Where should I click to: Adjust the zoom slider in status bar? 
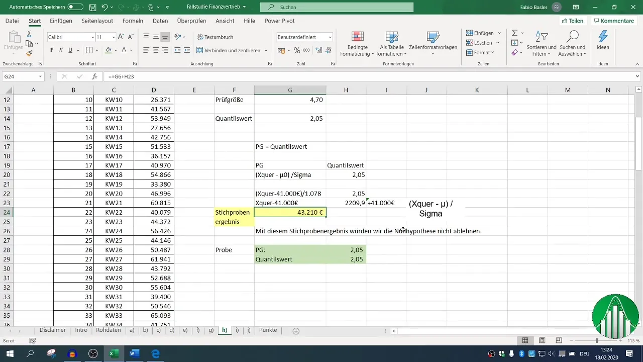click(597, 341)
